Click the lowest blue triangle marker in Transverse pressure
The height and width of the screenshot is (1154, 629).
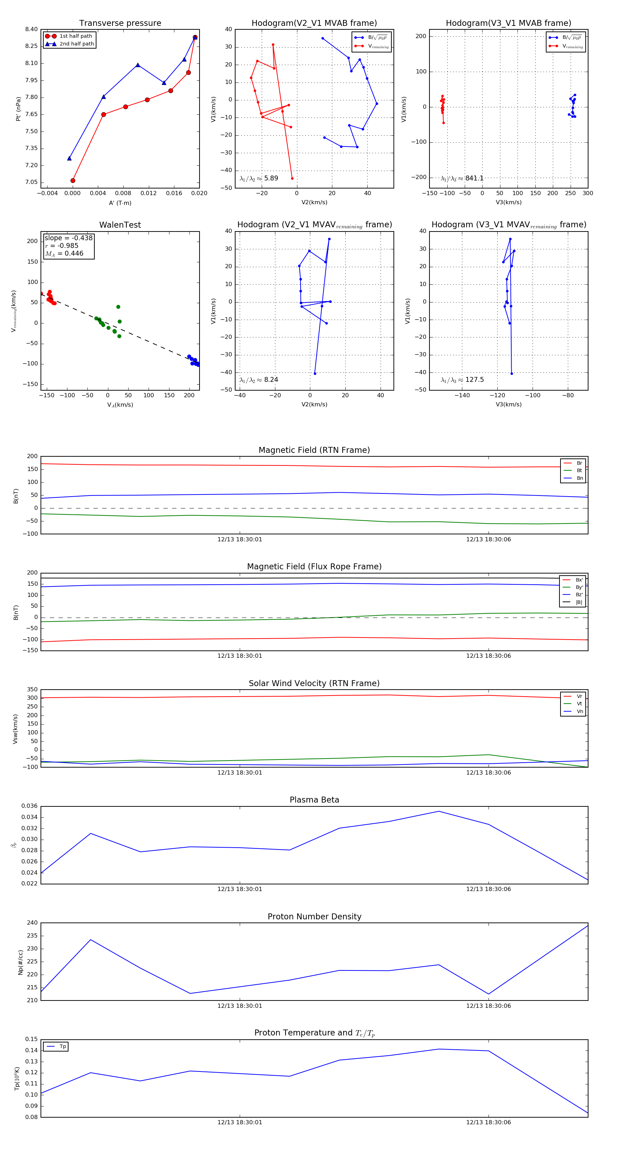(69, 158)
